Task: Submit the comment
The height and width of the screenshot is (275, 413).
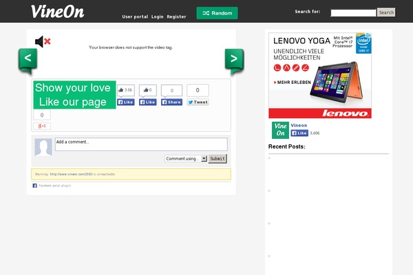Action: pos(218,158)
